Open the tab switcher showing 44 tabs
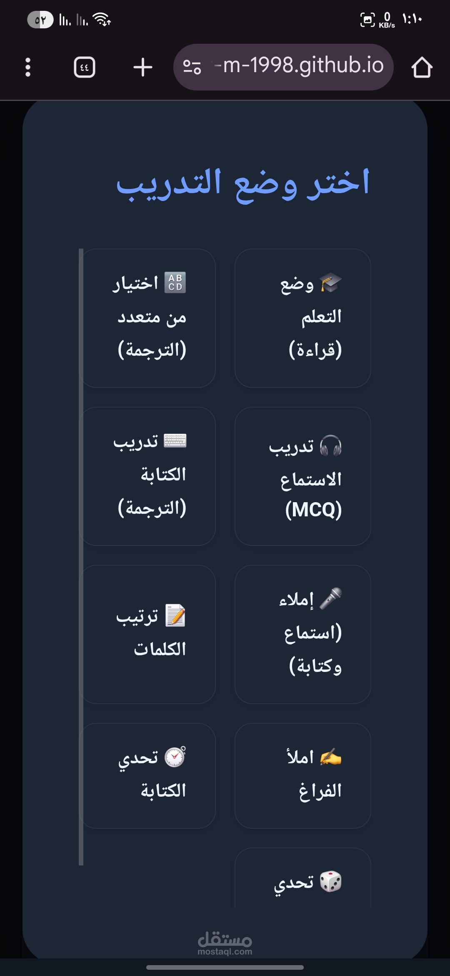 tap(85, 67)
